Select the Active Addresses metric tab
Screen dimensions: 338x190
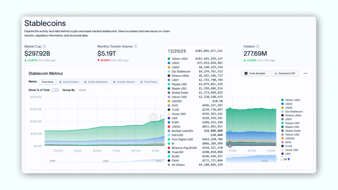click(x=96, y=82)
